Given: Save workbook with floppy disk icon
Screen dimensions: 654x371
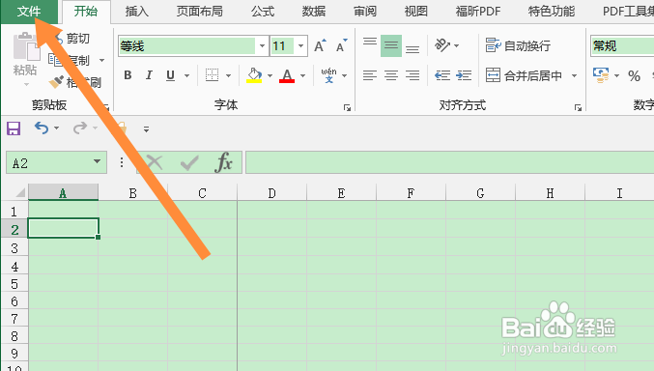Looking at the screenshot, I should click(14, 128).
